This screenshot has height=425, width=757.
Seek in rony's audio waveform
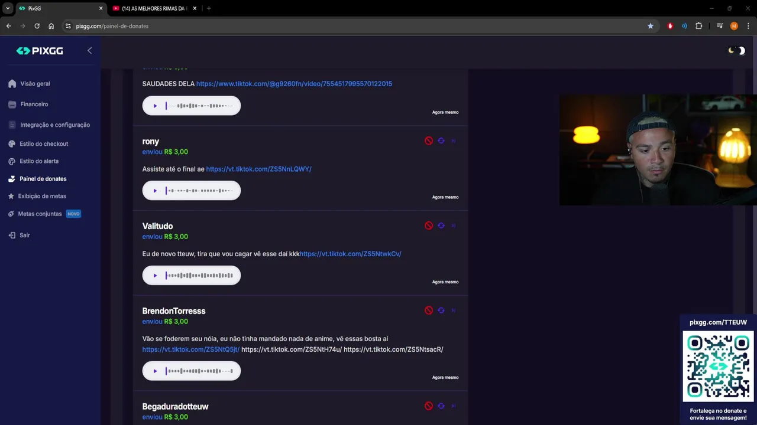(199, 191)
